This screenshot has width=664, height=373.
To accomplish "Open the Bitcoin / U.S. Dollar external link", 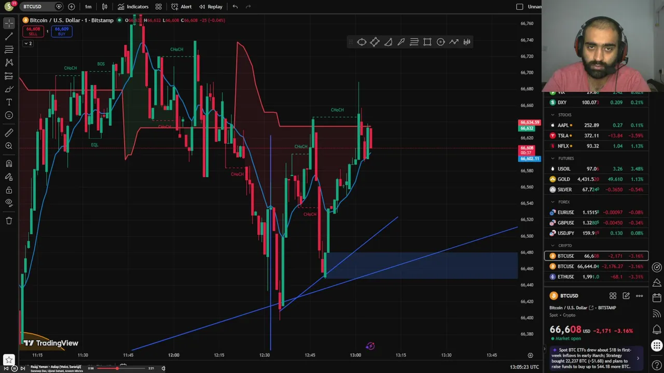I will point(591,308).
